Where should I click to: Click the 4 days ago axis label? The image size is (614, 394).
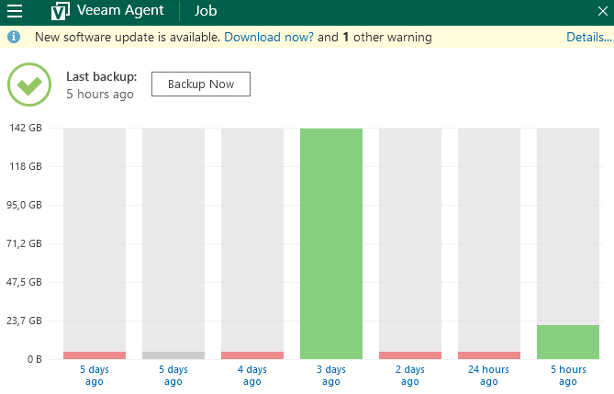pos(252,375)
